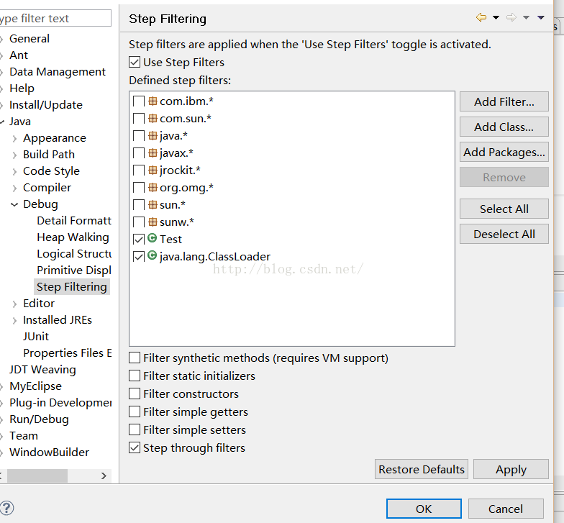
Task: Click the tree horizontal scrollbar thumb
Action: coord(37,476)
